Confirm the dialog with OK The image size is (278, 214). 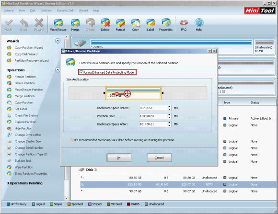pyautogui.click(x=119, y=158)
